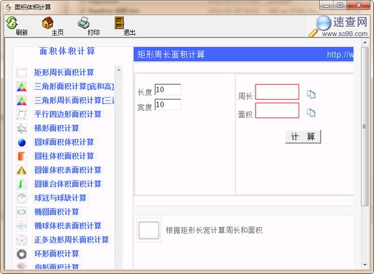This screenshot has width=374, height=274.
Task: Open 梯形面积计算 link
Action: (57, 128)
